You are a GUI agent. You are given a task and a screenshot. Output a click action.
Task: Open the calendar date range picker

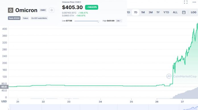(184, 12)
